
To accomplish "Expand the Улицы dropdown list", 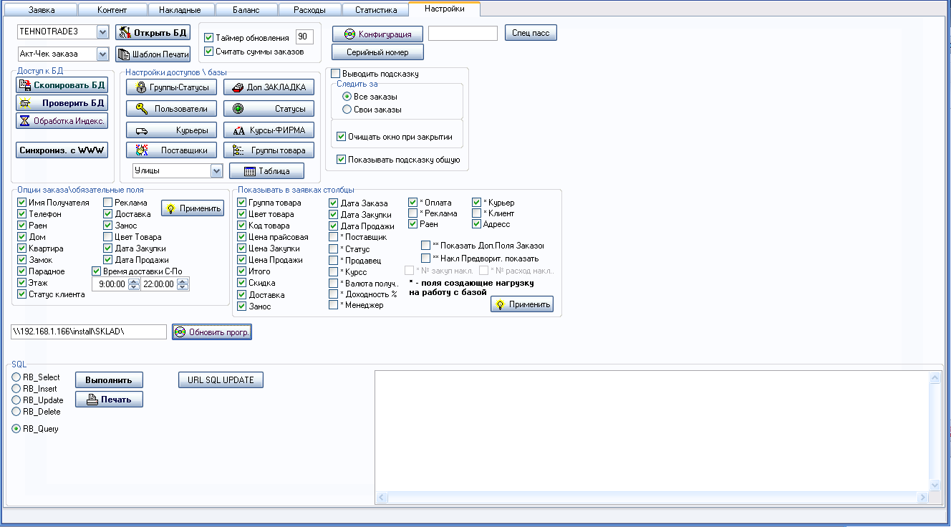I will [216, 170].
